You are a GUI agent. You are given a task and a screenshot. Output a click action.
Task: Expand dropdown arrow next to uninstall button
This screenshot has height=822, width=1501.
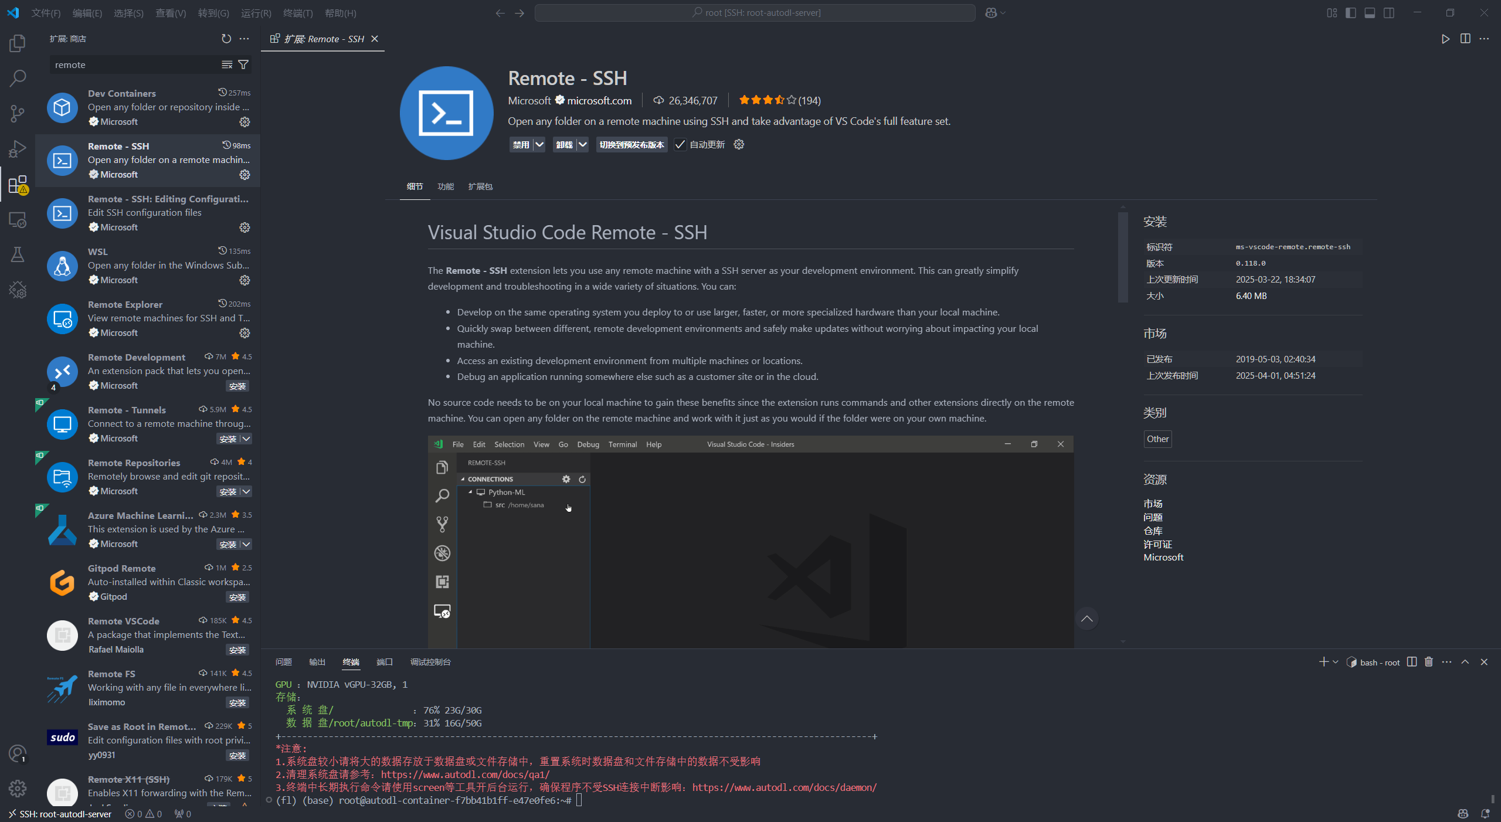coord(582,145)
